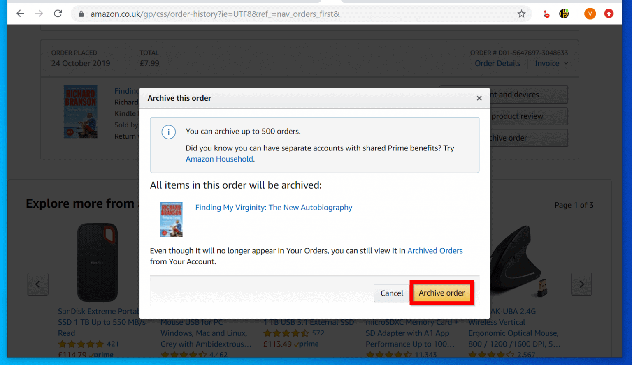Screen dimensions: 632x365
Task: Click 'You can archive up to 500 orders.'
Action: [x=243, y=132]
